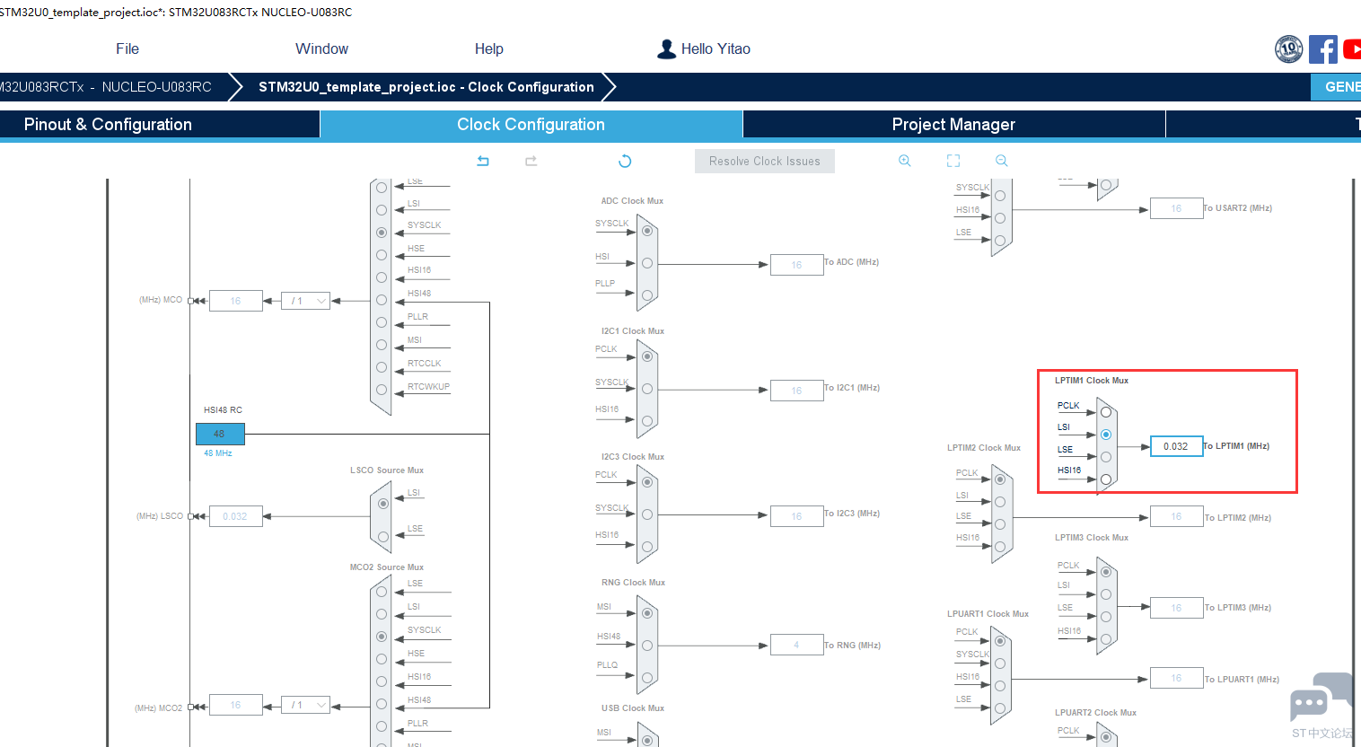Viewport: 1361px width, 747px height.
Task: Click the Hello Yitao account link
Action: (x=716, y=48)
